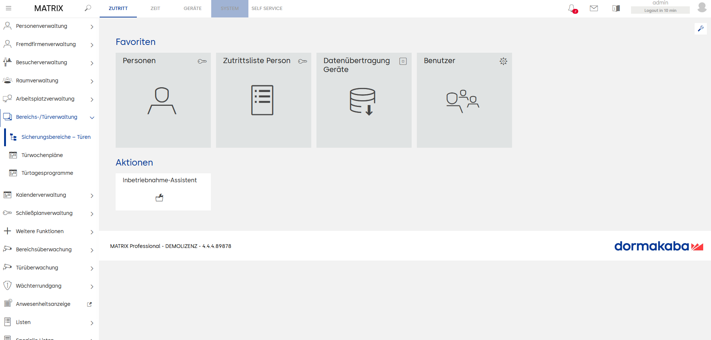The height and width of the screenshot is (340, 711).
Task: Click the database download icon in Datenübertragung tile
Action: click(x=363, y=101)
